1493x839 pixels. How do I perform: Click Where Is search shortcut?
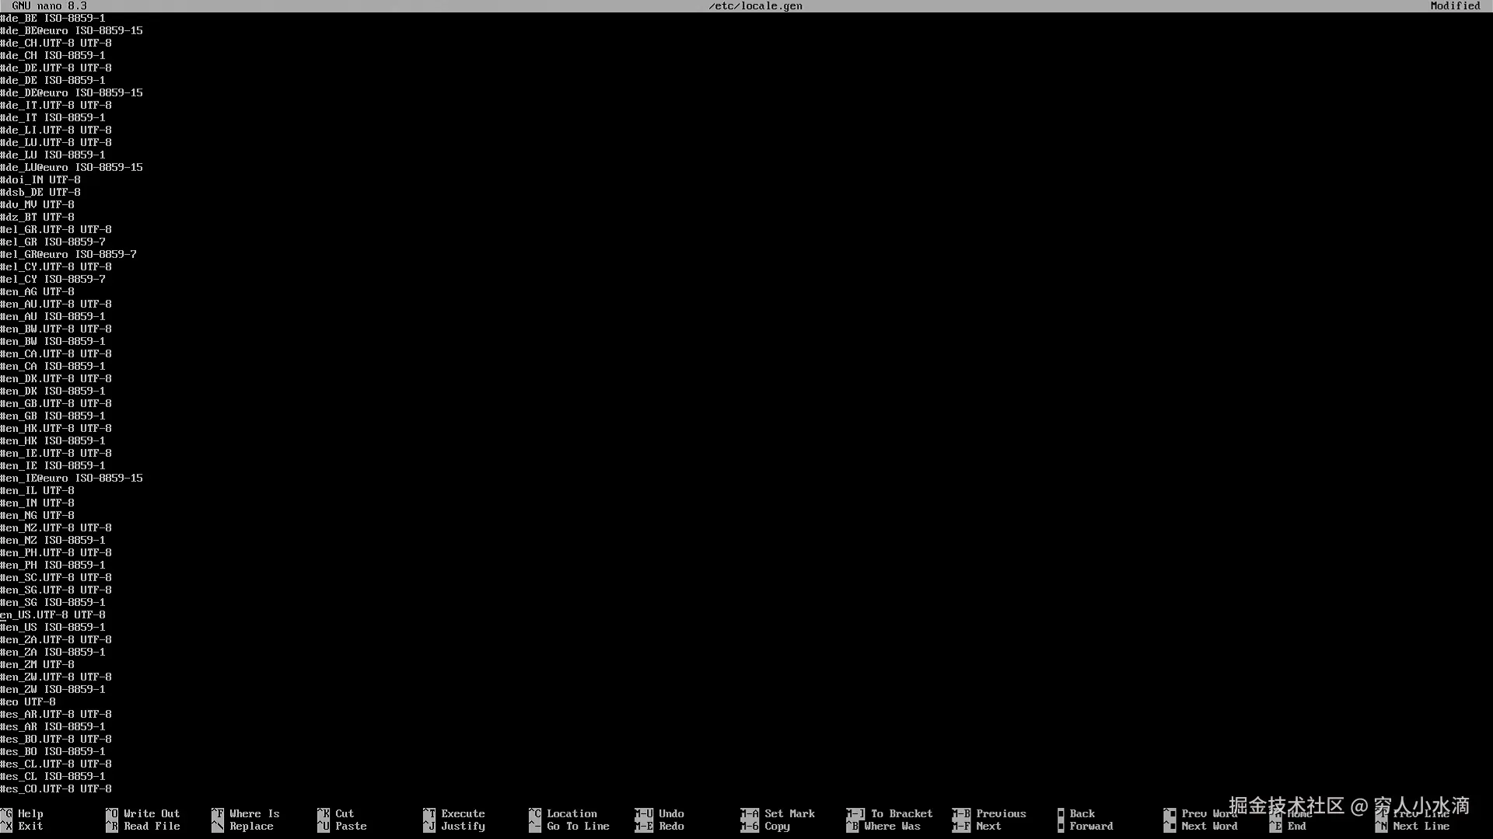tap(254, 813)
